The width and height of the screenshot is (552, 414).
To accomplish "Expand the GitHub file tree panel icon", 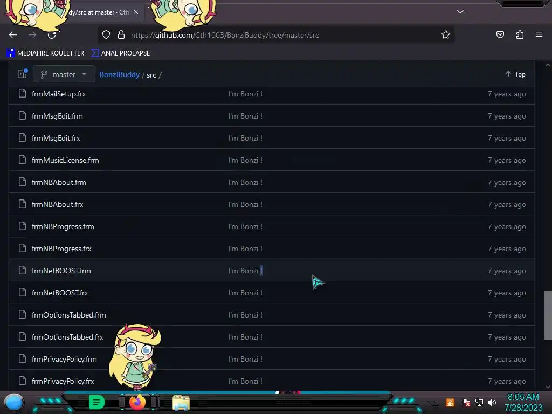I will pyautogui.click(x=23, y=73).
